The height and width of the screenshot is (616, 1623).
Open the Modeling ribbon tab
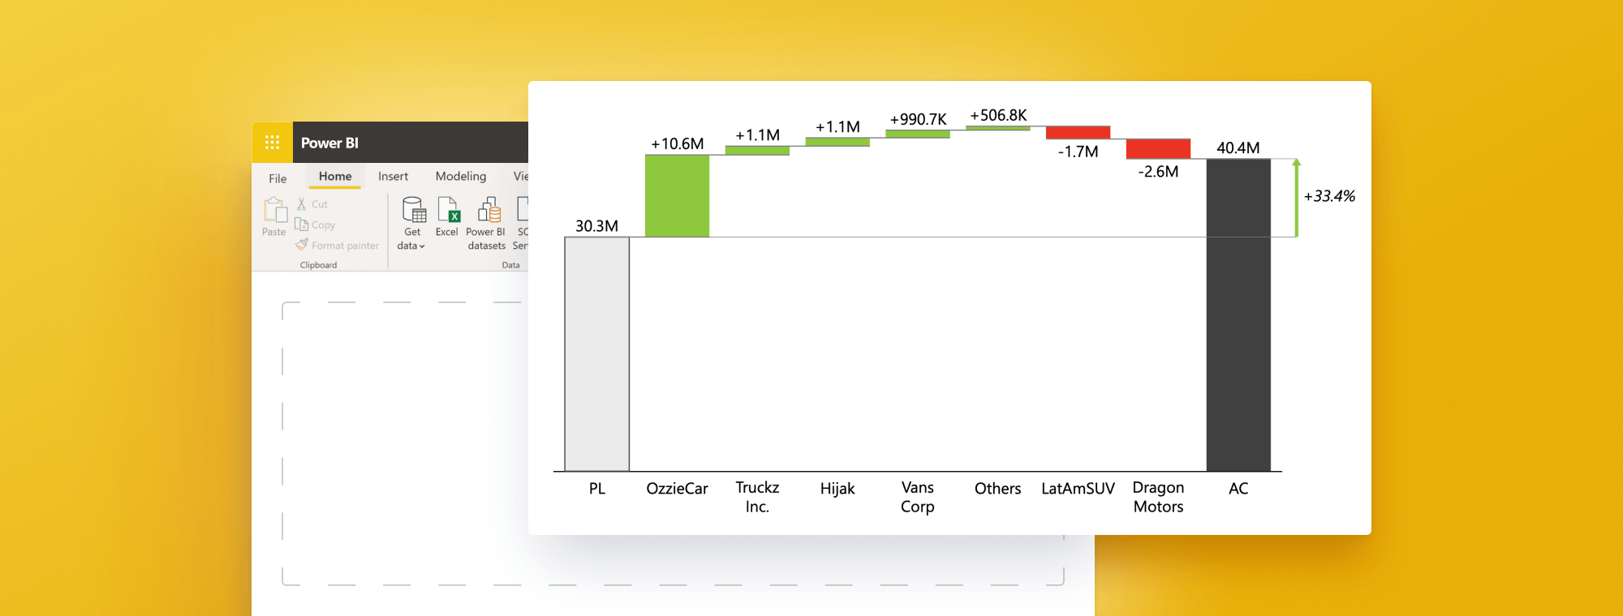(x=460, y=177)
